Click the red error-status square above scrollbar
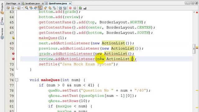 [197, 12]
